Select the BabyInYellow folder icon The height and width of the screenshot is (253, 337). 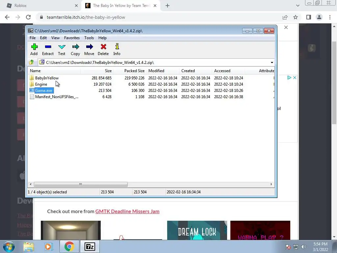point(32,78)
